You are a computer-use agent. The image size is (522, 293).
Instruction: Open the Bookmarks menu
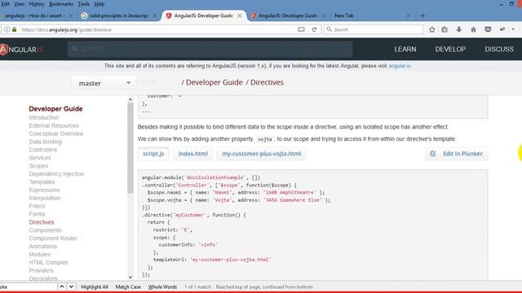(61, 4)
